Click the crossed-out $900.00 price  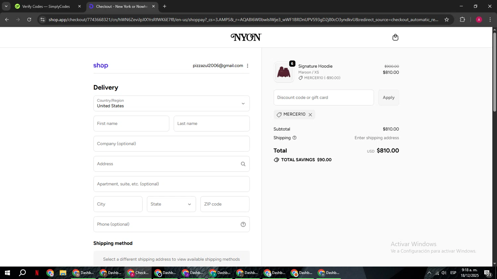(391, 66)
